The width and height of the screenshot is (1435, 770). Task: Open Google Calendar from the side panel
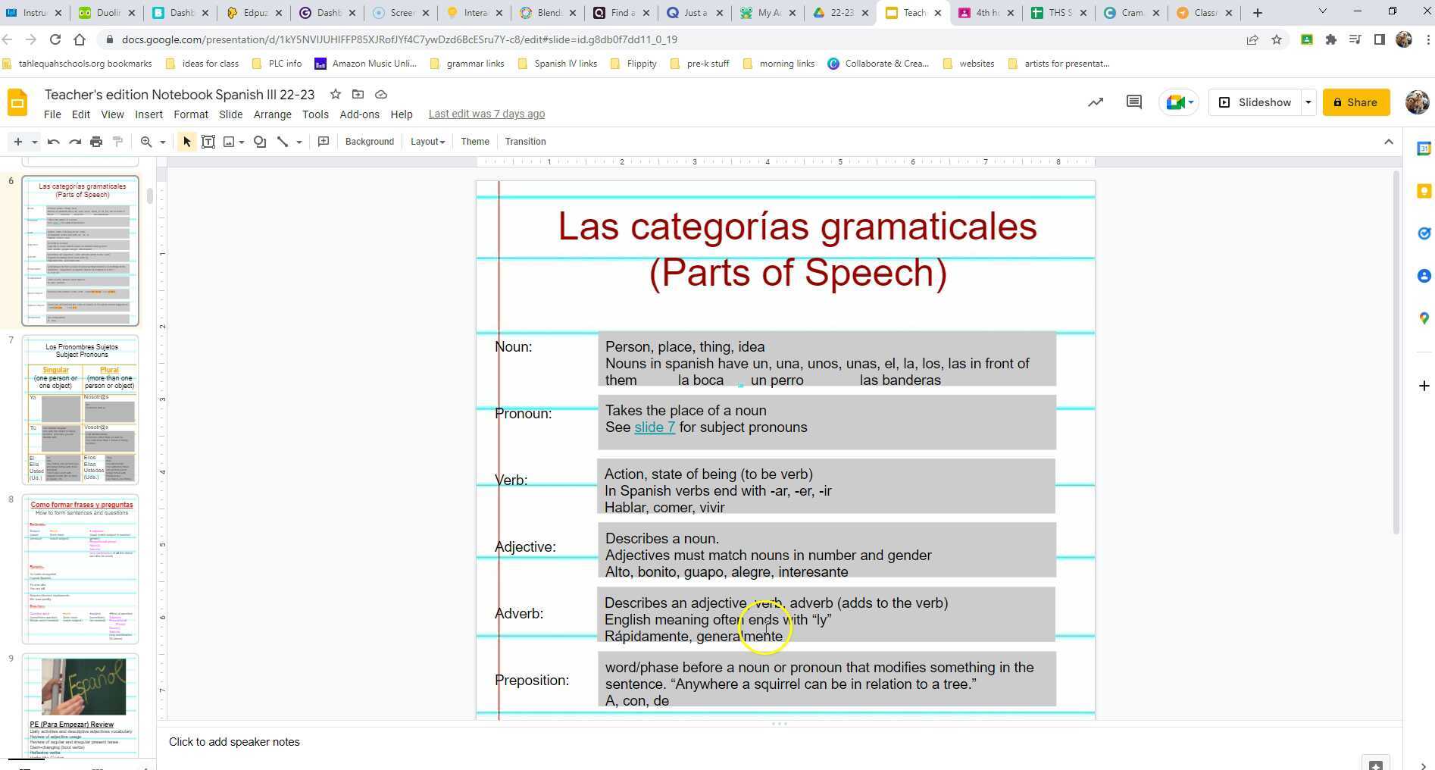coord(1424,149)
